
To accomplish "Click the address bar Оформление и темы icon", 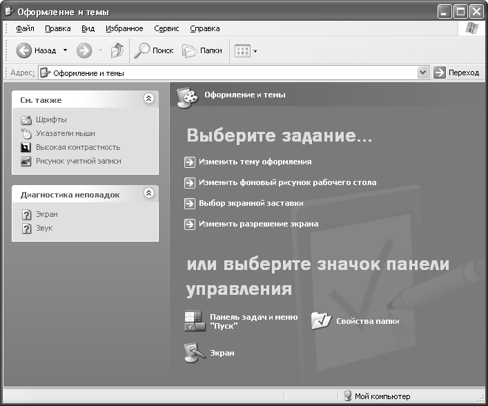I will pos(46,73).
